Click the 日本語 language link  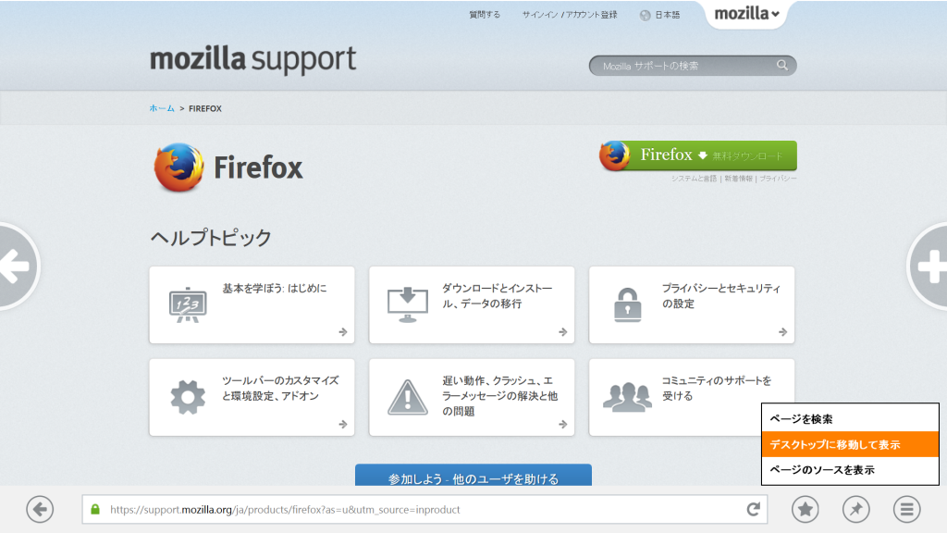point(668,15)
